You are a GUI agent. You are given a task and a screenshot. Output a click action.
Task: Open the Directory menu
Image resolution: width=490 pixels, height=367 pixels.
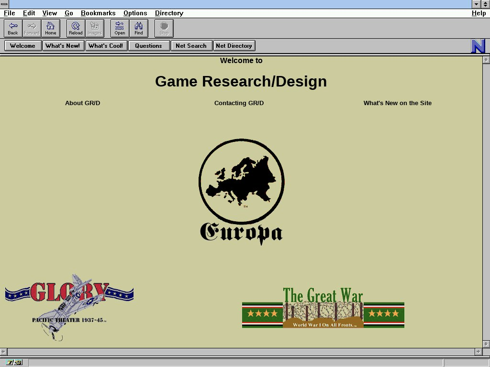click(x=169, y=13)
